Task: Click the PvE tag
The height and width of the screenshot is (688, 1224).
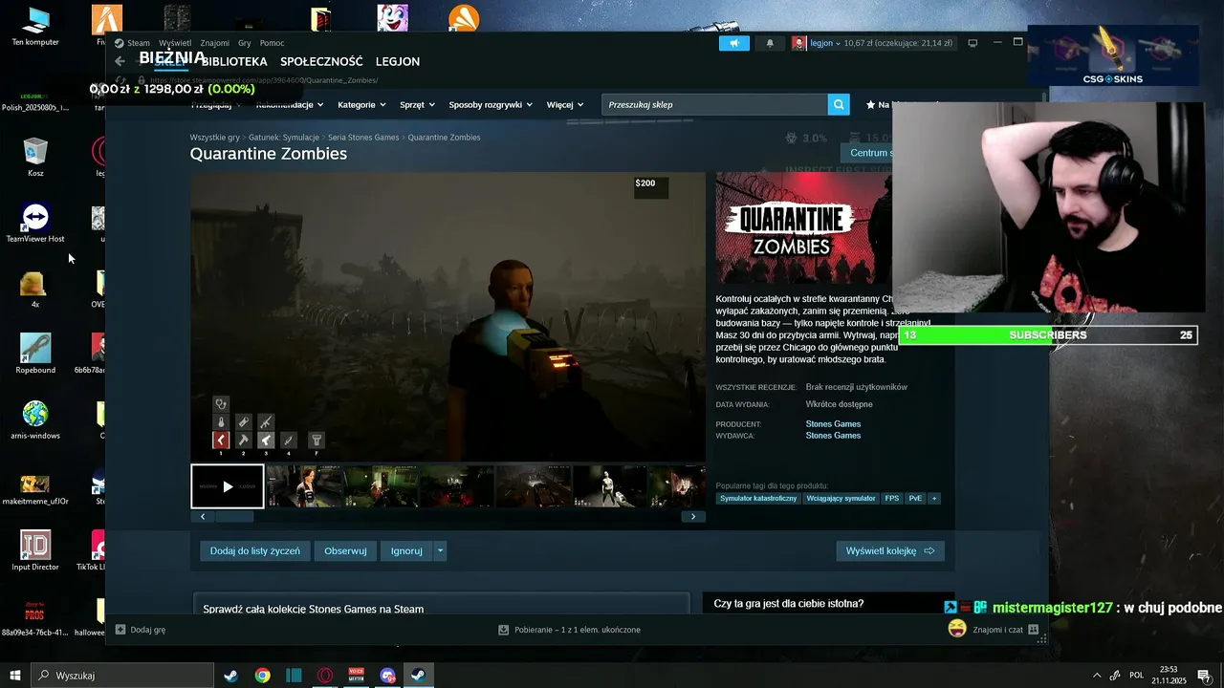Action: tap(915, 499)
